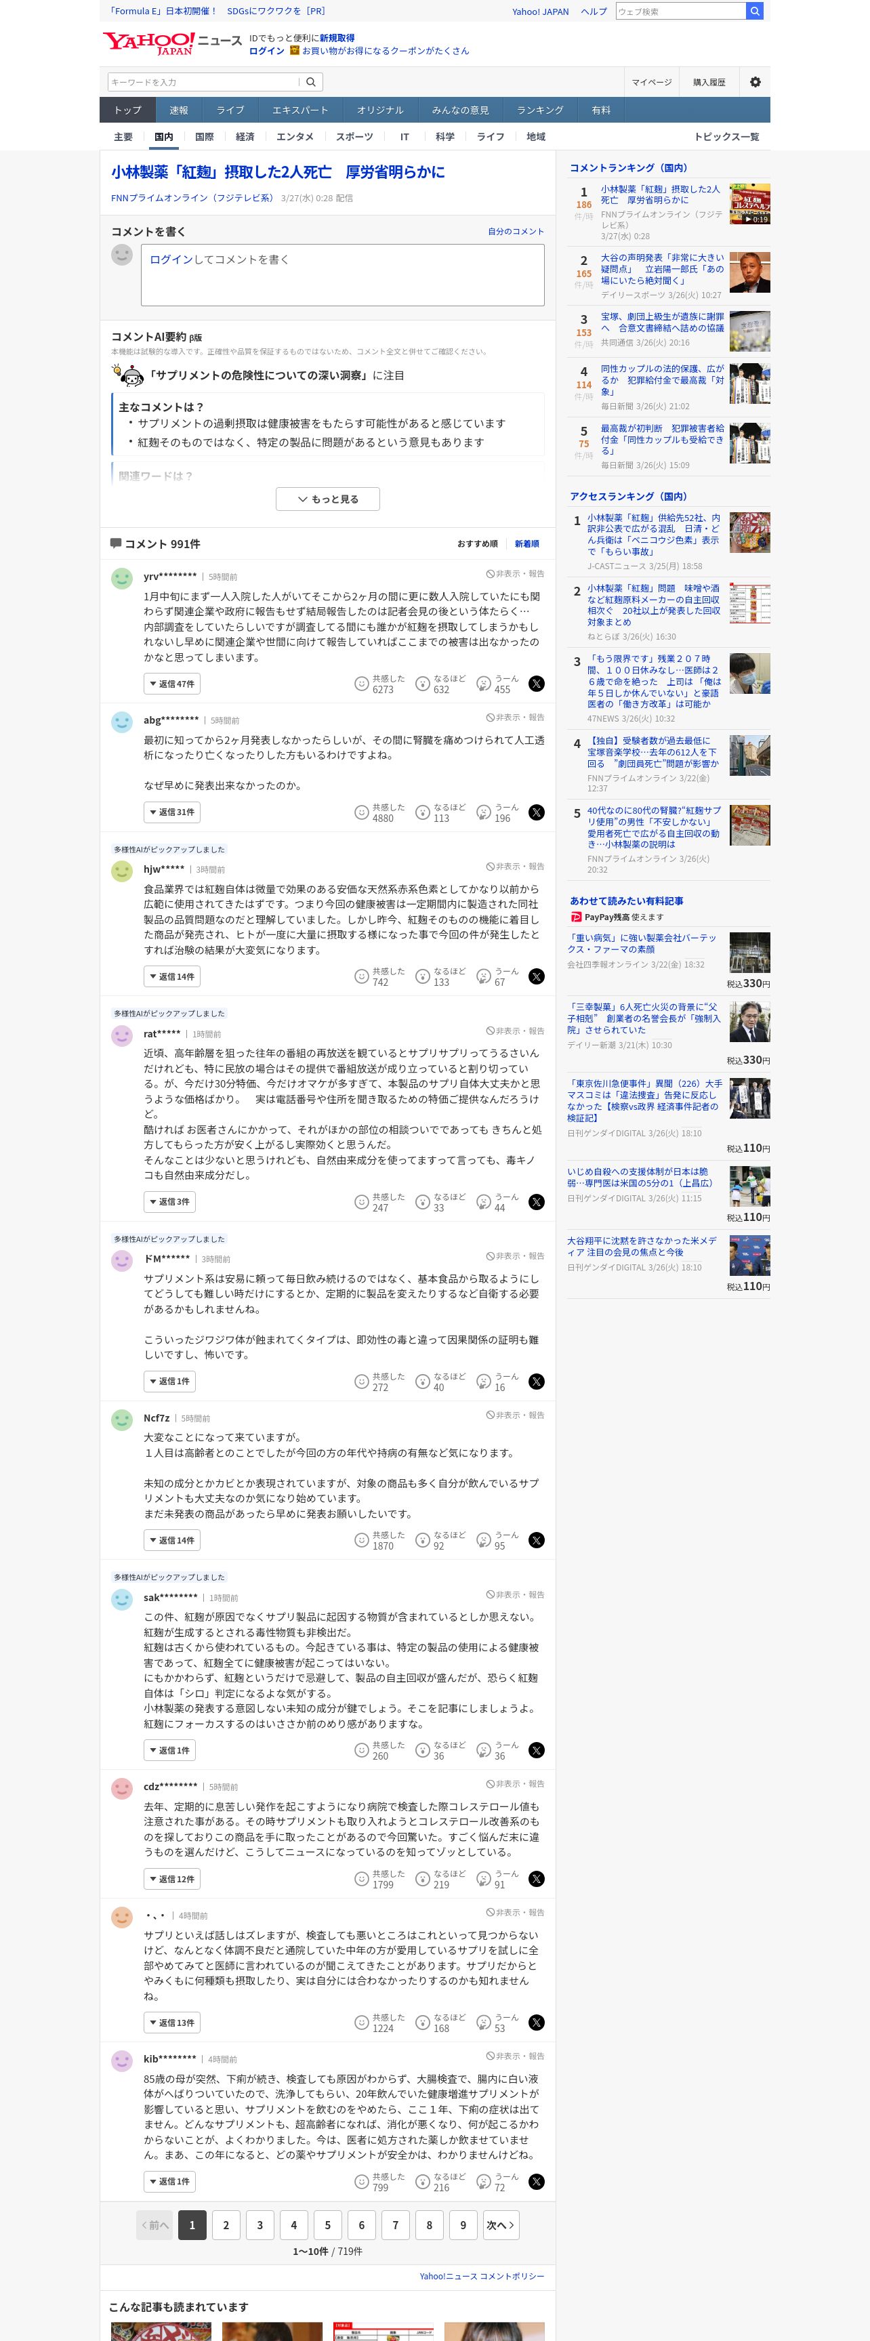Share abg******** comment on X
870x2341 pixels.
(537, 812)
